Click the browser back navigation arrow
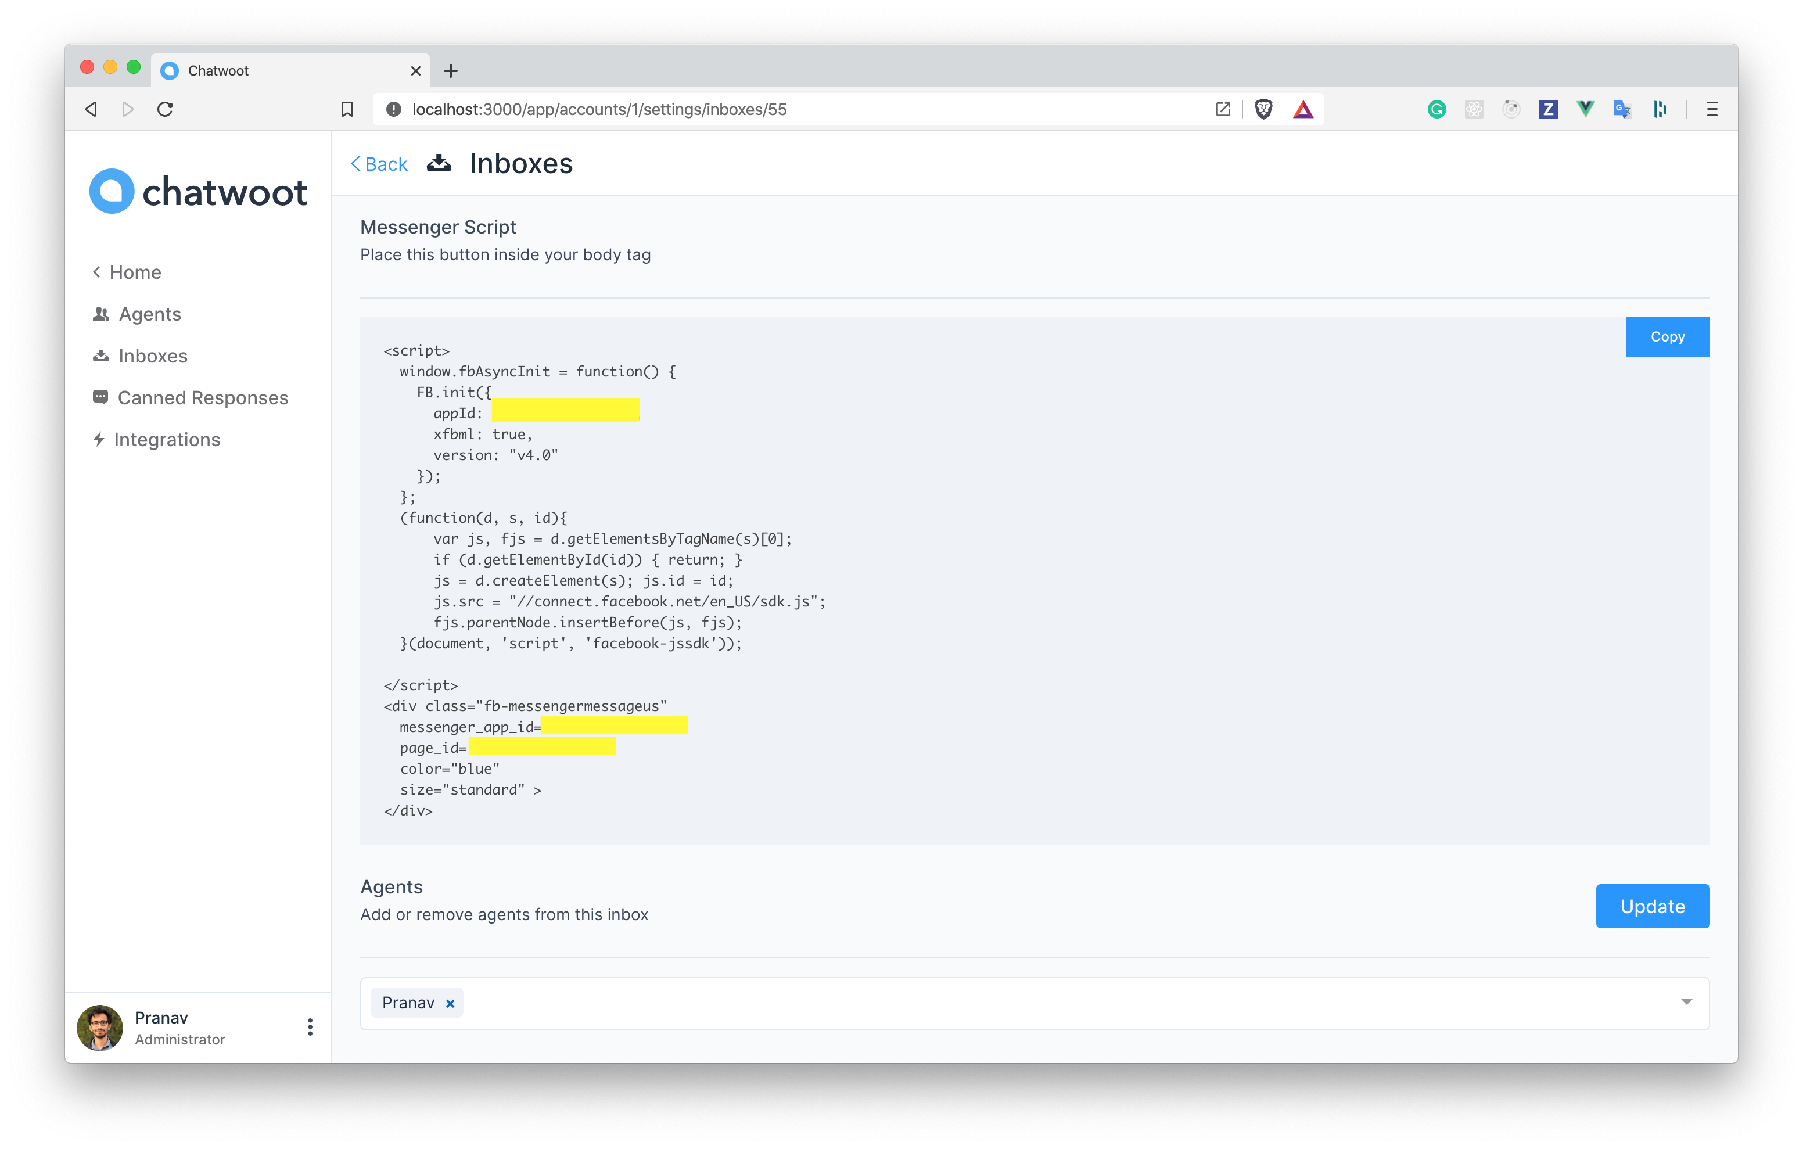 point(91,109)
